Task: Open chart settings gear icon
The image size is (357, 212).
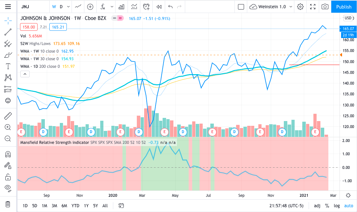Action: click(300, 7)
